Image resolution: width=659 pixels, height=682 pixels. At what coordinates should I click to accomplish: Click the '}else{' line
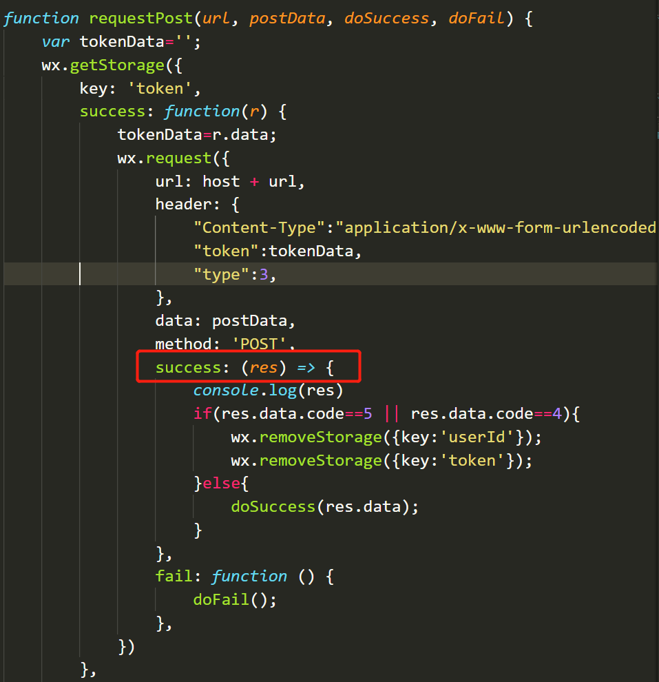(221, 484)
